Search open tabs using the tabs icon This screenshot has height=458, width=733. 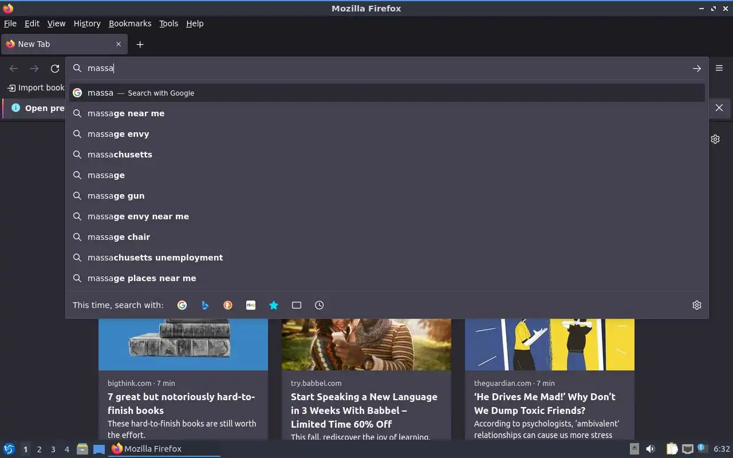297,305
